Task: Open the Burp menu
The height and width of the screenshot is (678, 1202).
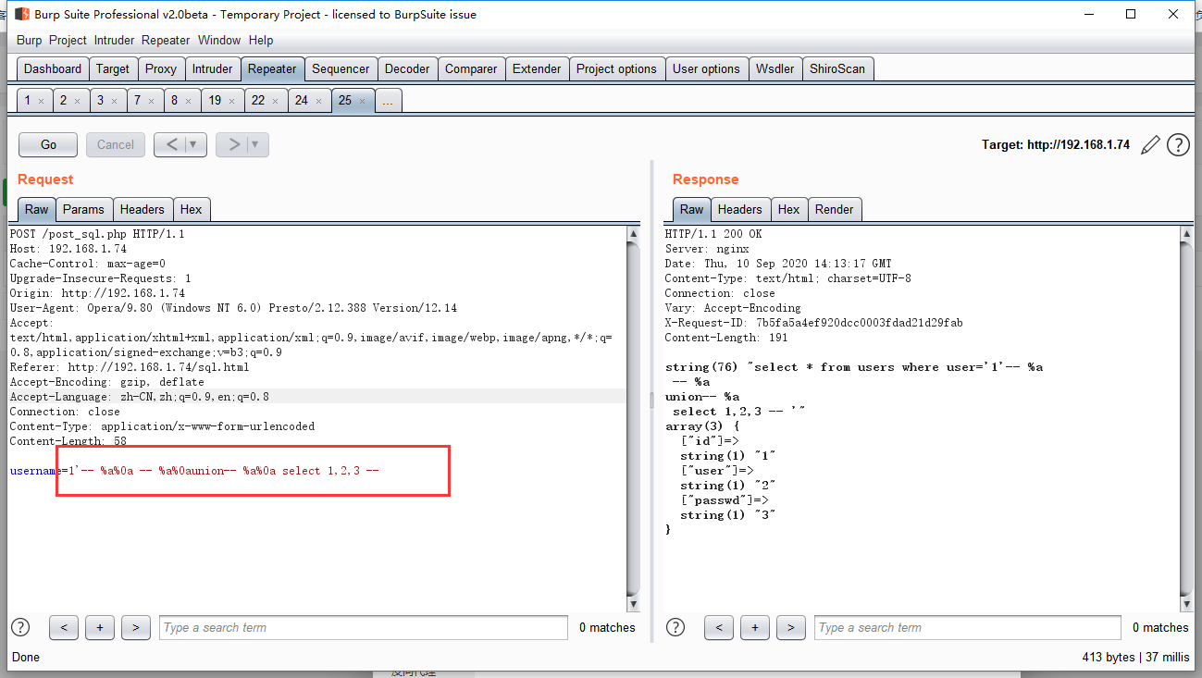Action: click(30, 40)
